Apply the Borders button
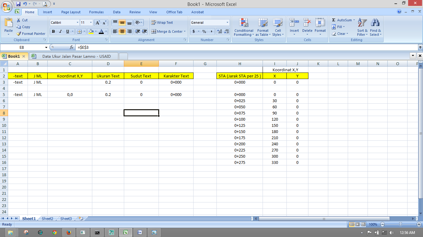The height and width of the screenshot is (237, 423). tap(79, 31)
